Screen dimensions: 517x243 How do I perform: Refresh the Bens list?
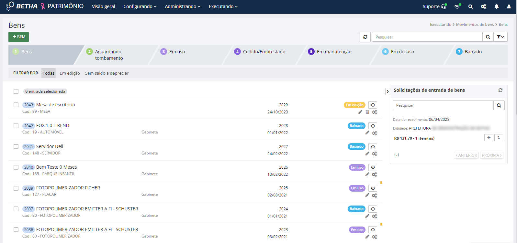coord(365,37)
